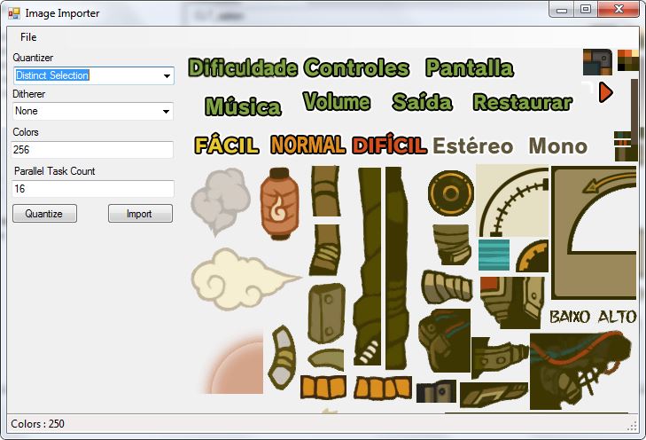Screen dimensions: 646x440
Task: Click the gray smoke cloud sprite
Action: click(221, 200)
